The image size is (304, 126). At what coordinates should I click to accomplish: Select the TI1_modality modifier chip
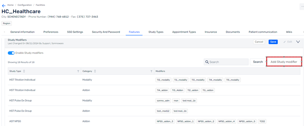180,80
